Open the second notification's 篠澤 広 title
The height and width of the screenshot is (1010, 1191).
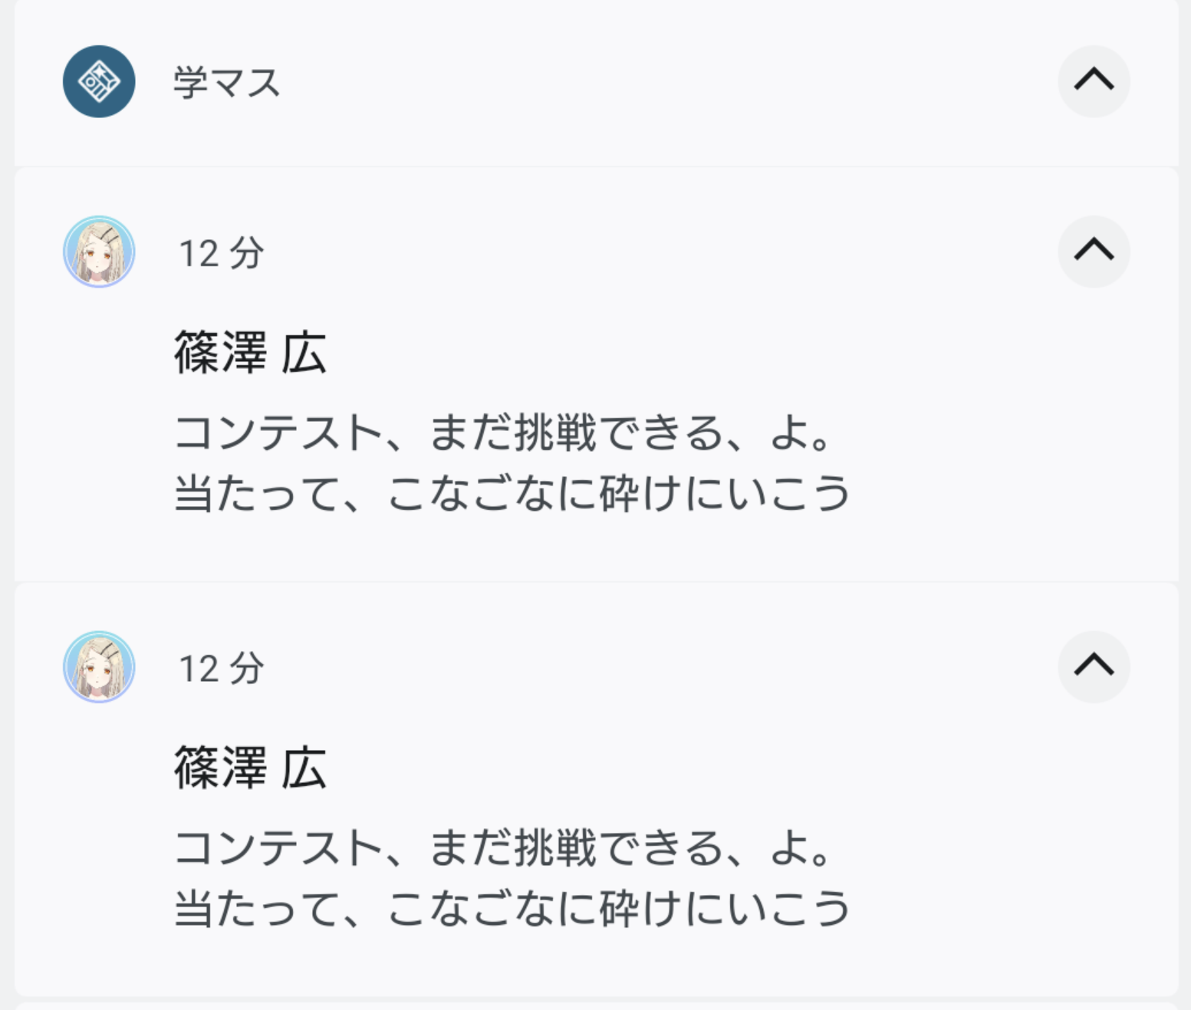pos(250,768)
